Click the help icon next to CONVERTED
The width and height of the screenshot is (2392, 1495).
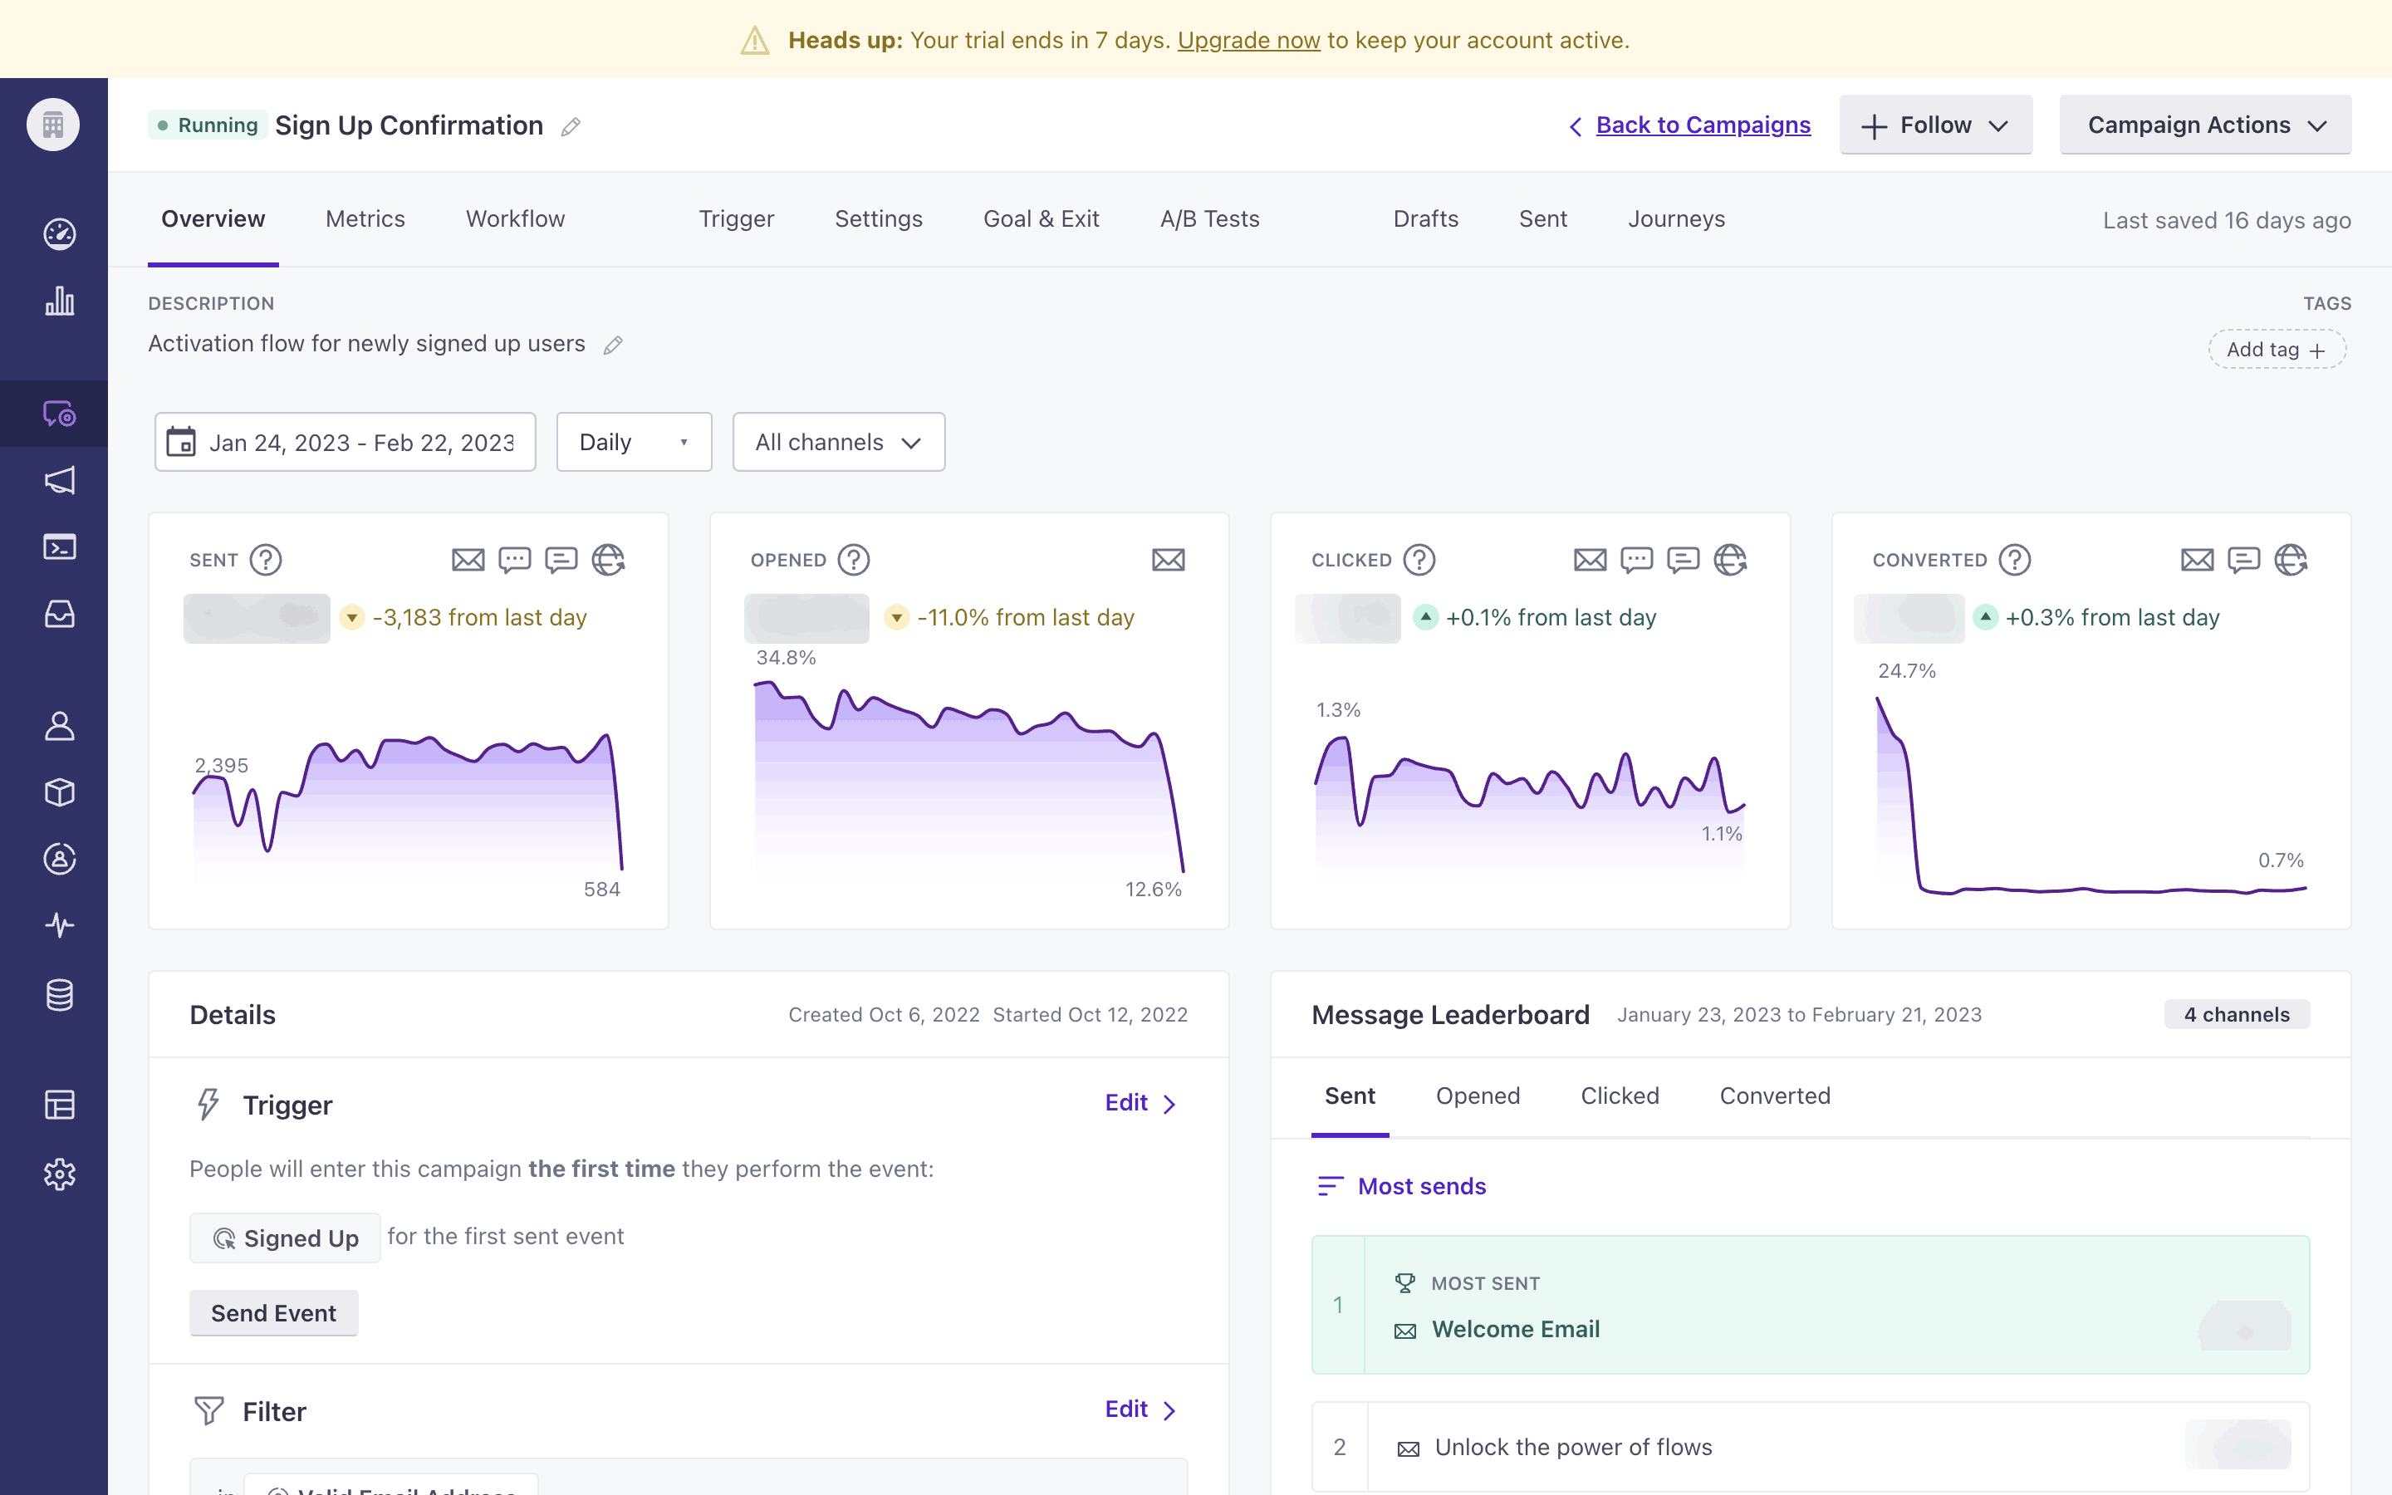[x=2014, y=560]
